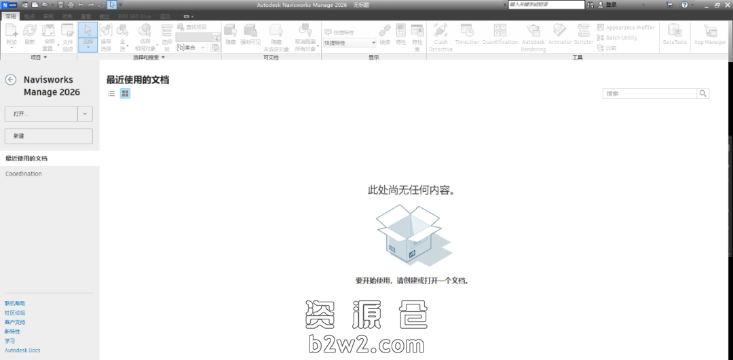733x360 pixels.
Task: Open the Scripter tool
Action: coord(584,36)
